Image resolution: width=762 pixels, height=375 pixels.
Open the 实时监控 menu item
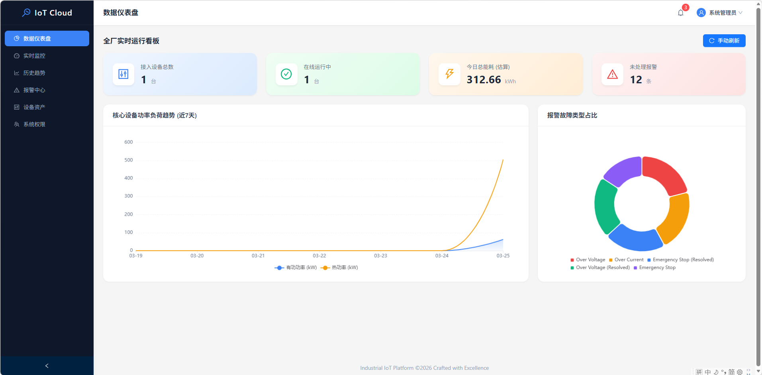34,56
